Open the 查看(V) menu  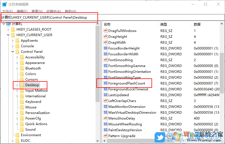pyautogui.click(x=37, y=11)
